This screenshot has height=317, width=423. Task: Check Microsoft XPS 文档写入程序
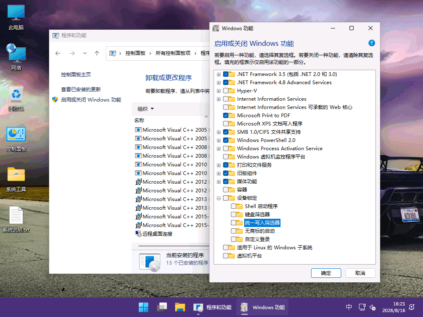tap(226, 124)
